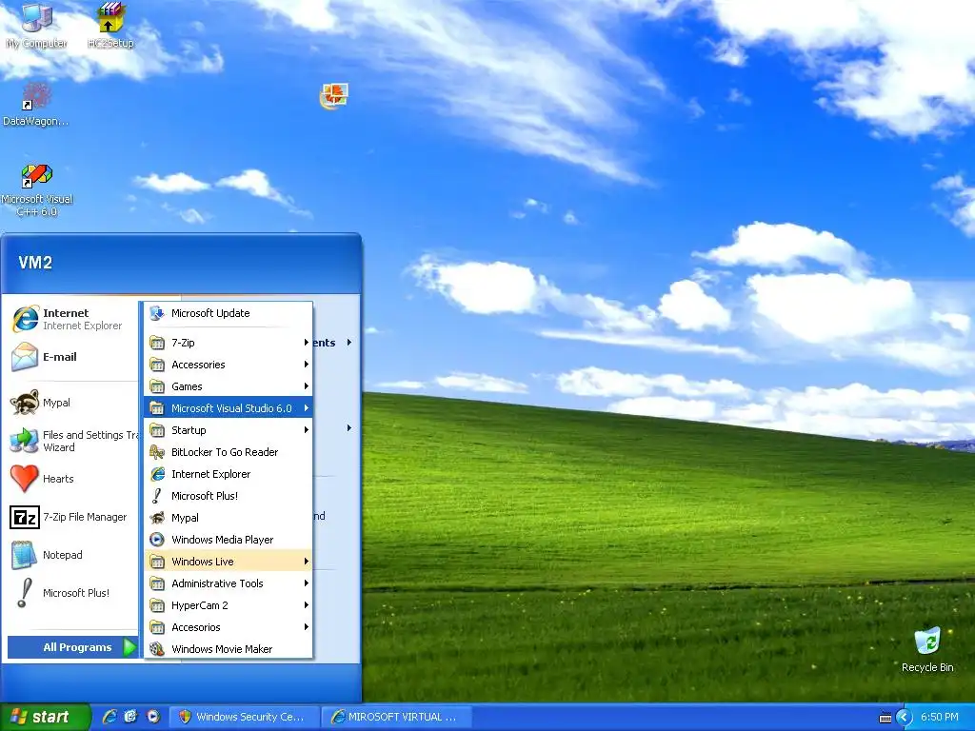The height and width of the screenshot is (731, 975).
Task: Click the orange floating icon on the desktop
Action: (x=334, y=96)
